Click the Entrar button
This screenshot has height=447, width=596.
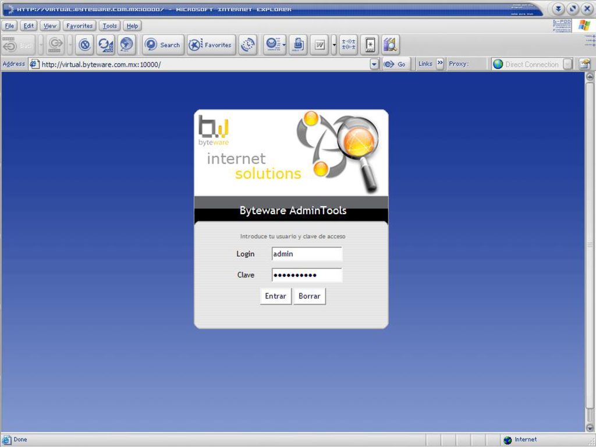[x=275, y=296]
